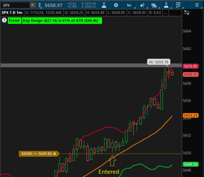Click the ask price A: 5660.53
The height and width of the screenshot is (177, 204).
[89, 7]
